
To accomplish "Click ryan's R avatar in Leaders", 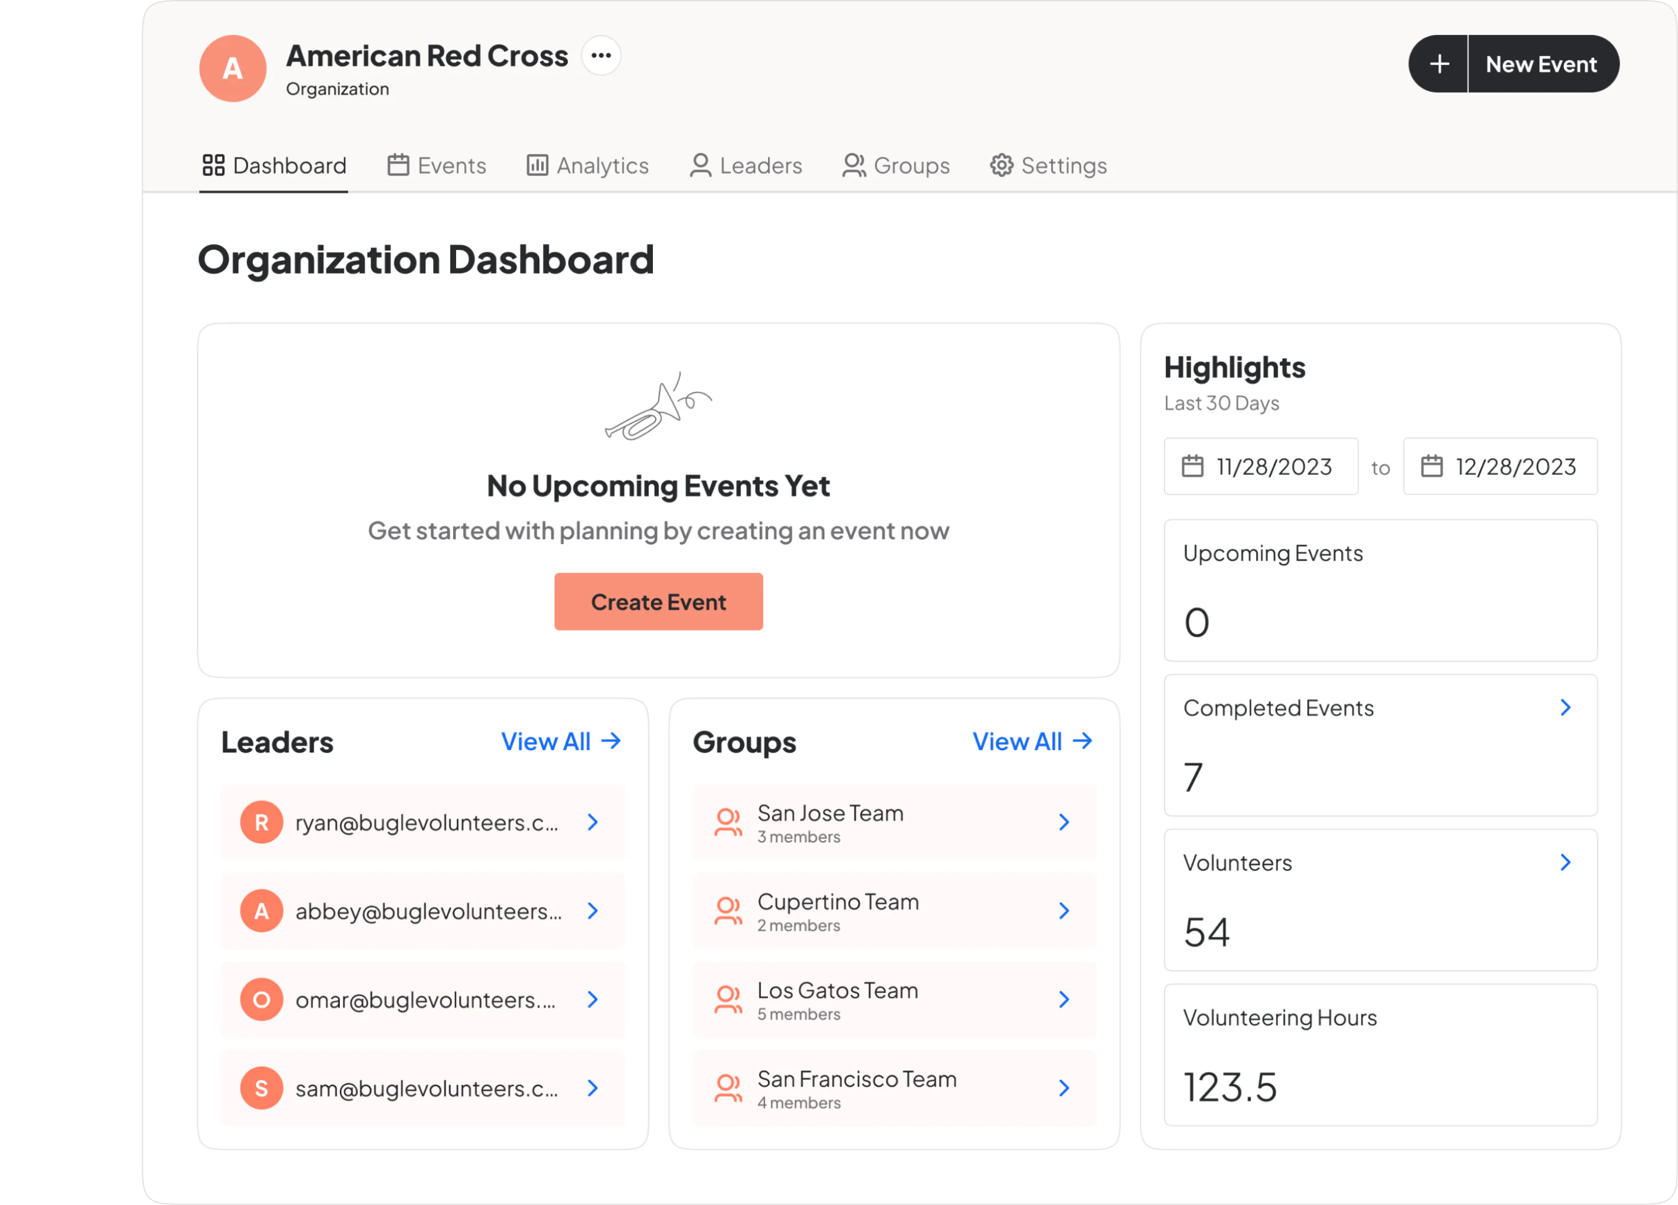I will point(262,823).
